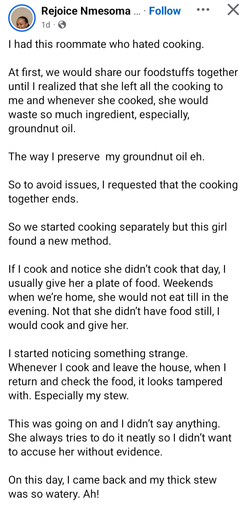This screenshot has width=247, height=505.
Task: Click the truncated name ellipsis after Nmesoma
Action: (x=137, y=12)
